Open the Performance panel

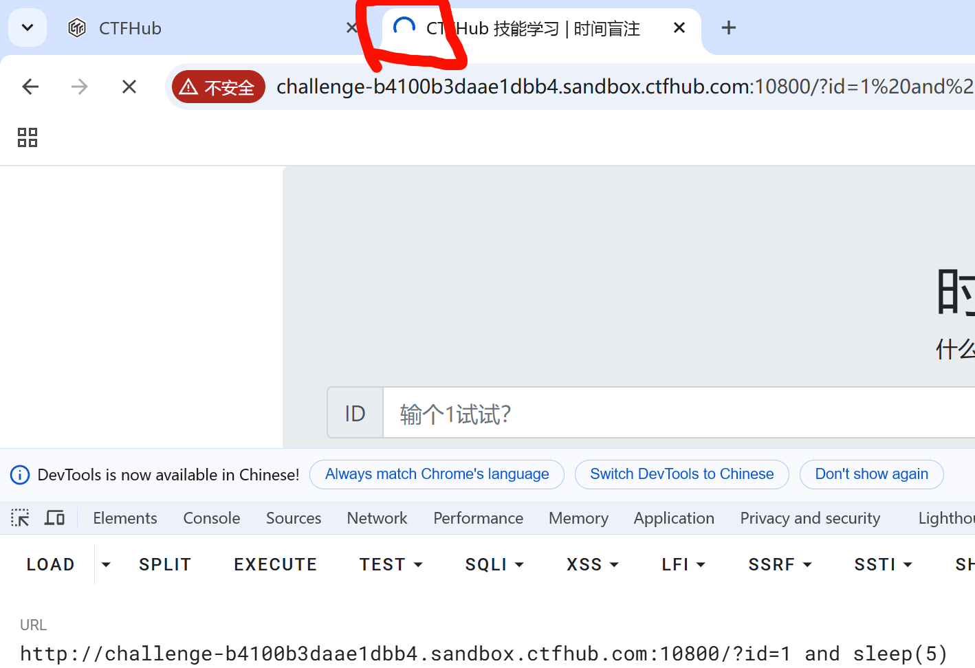(478, 518)
